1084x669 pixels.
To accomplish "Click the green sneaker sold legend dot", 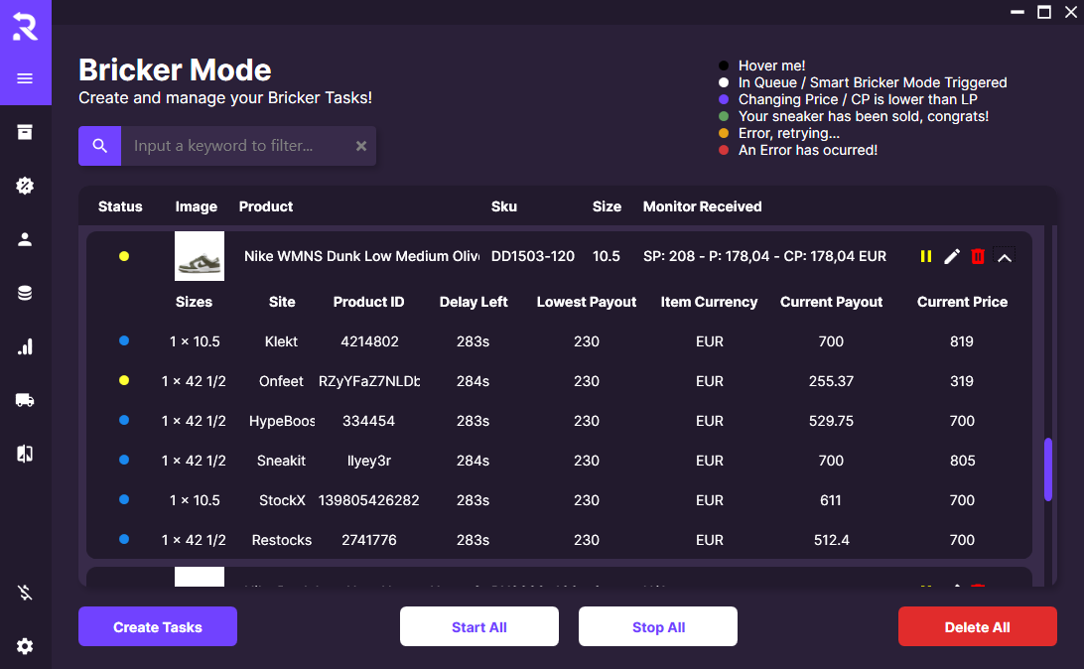I will click(724, 116).
